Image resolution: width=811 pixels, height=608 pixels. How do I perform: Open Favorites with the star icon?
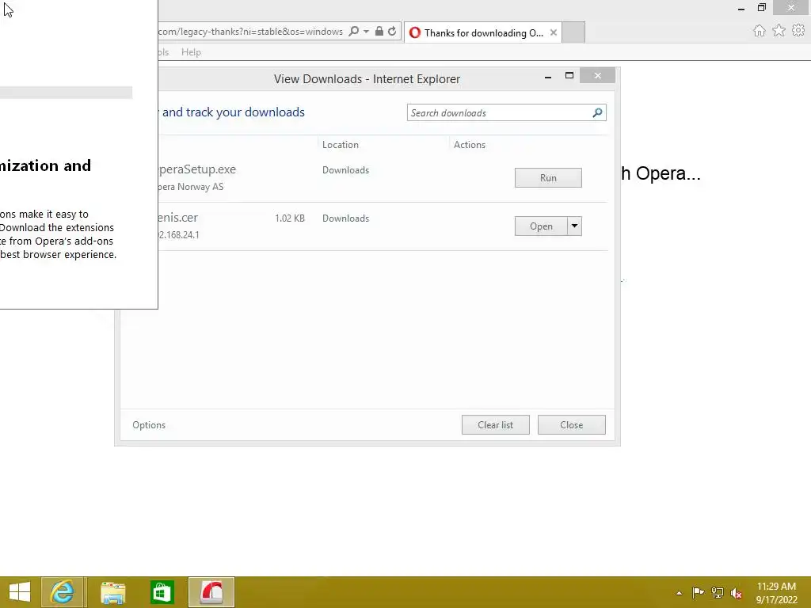[x=779, y=31]
